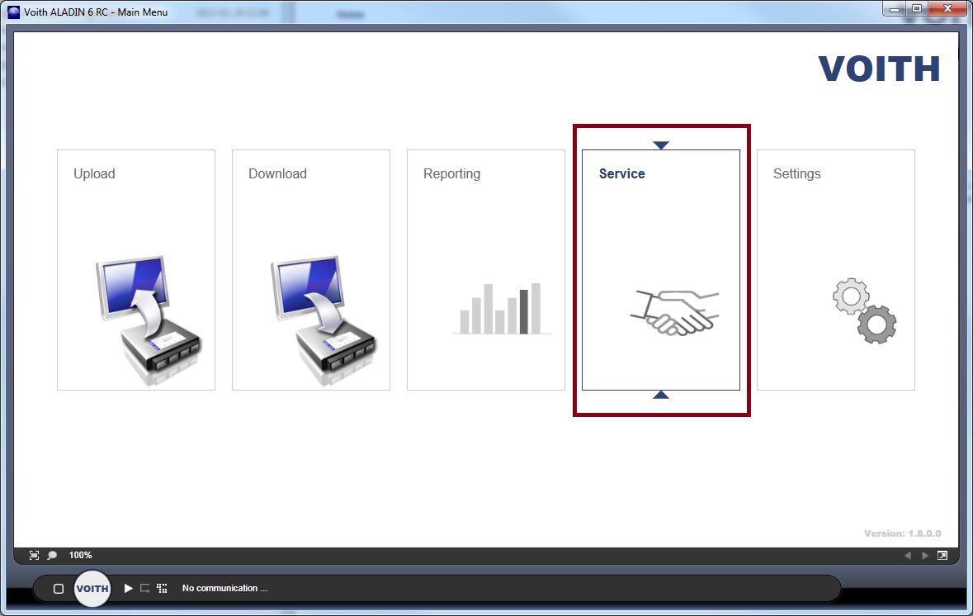This screenshot has height=616, width=973.
Task: Click the Service handshake icon
Action: pyautogui.click(x=675, y=313)
